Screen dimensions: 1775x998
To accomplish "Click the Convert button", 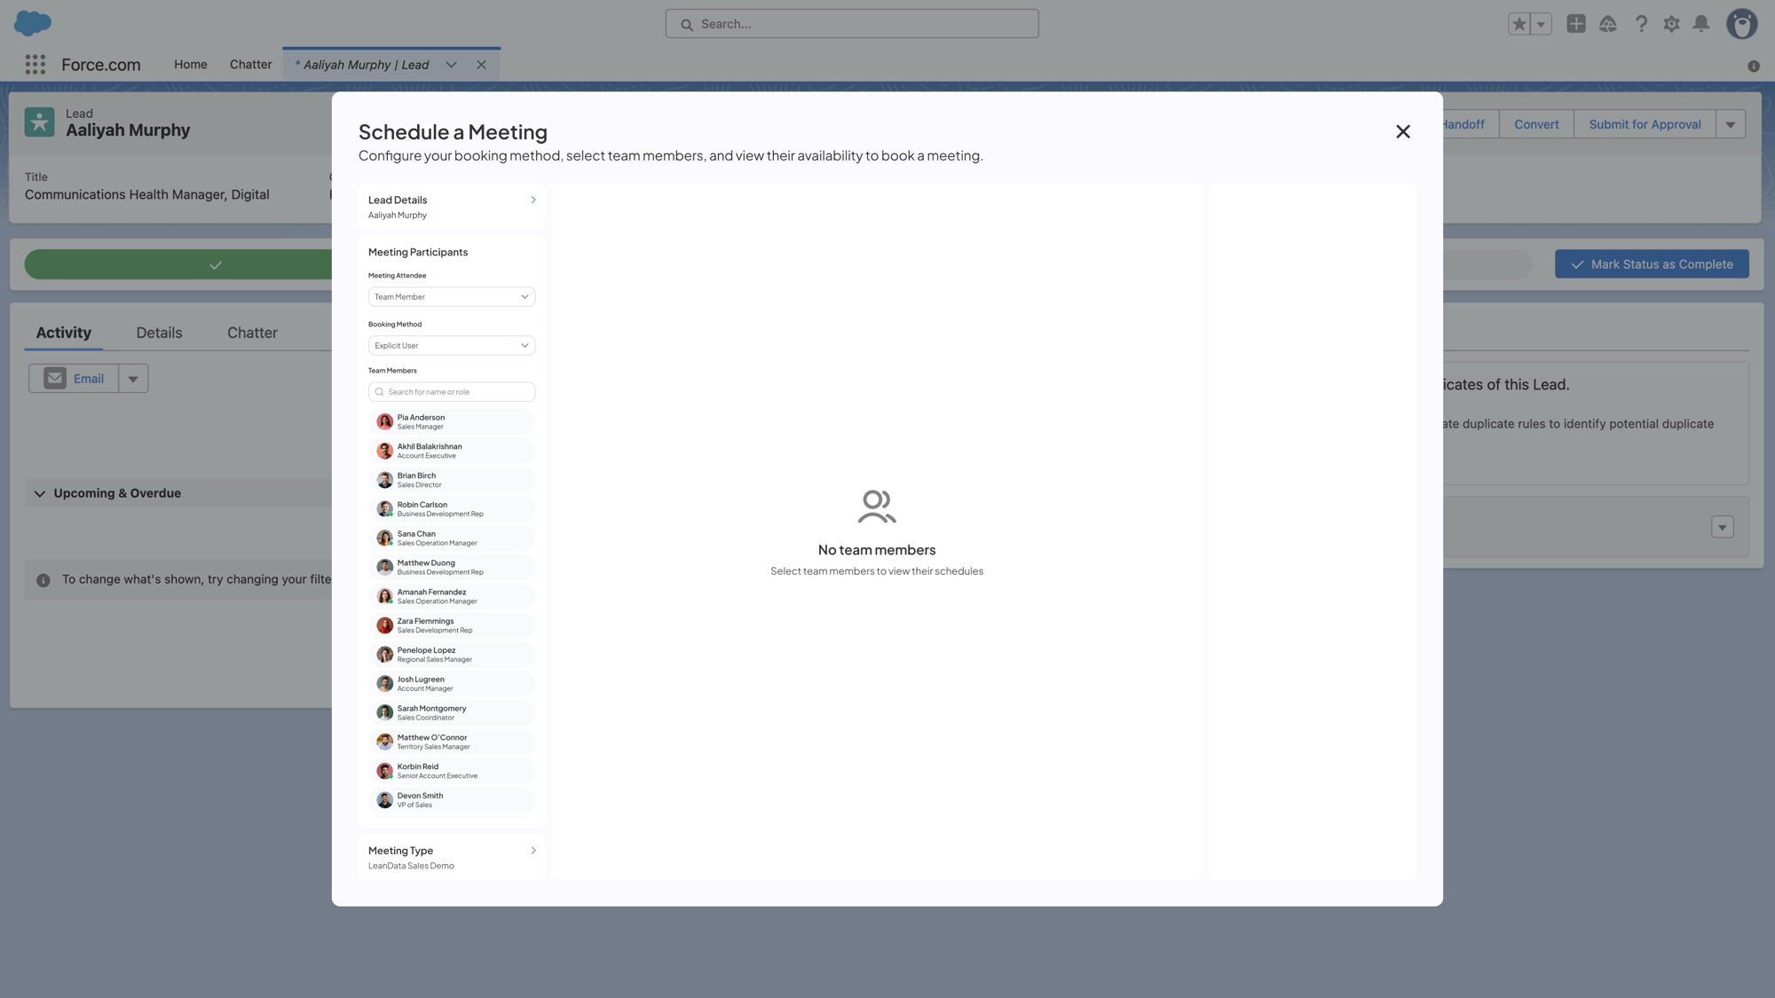I will [1536, 124].
